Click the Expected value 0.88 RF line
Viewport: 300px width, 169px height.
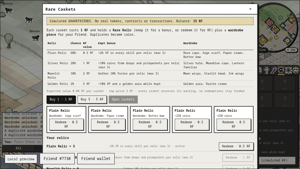[x=146, y=91]
